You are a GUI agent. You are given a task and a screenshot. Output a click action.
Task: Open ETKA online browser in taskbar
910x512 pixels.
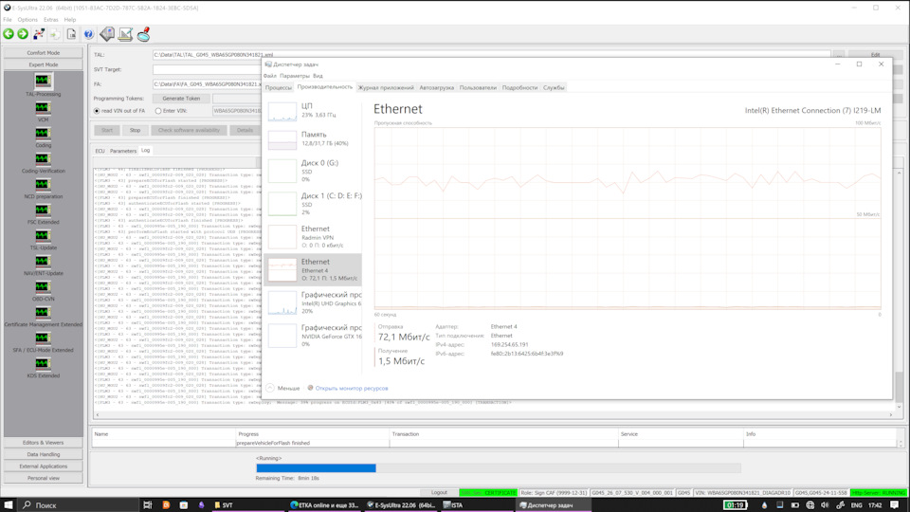click(x=325, y=505)
